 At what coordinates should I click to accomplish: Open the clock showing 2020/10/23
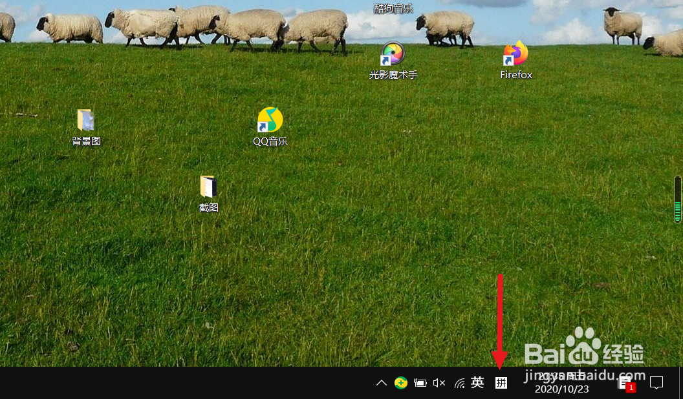tap(561, 383)
